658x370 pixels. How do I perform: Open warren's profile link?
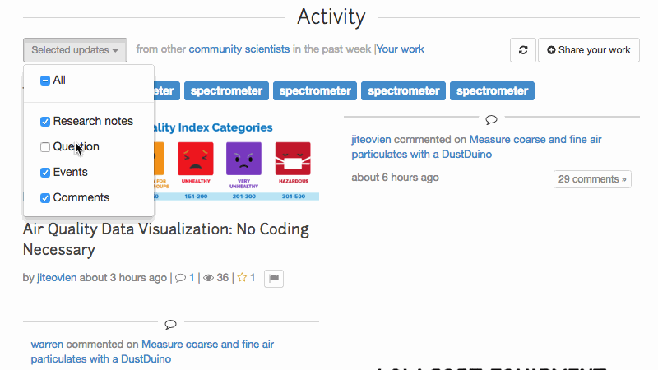coord(47,344)
